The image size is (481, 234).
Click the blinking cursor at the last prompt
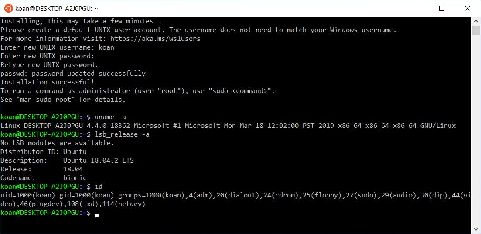(96, 214)
